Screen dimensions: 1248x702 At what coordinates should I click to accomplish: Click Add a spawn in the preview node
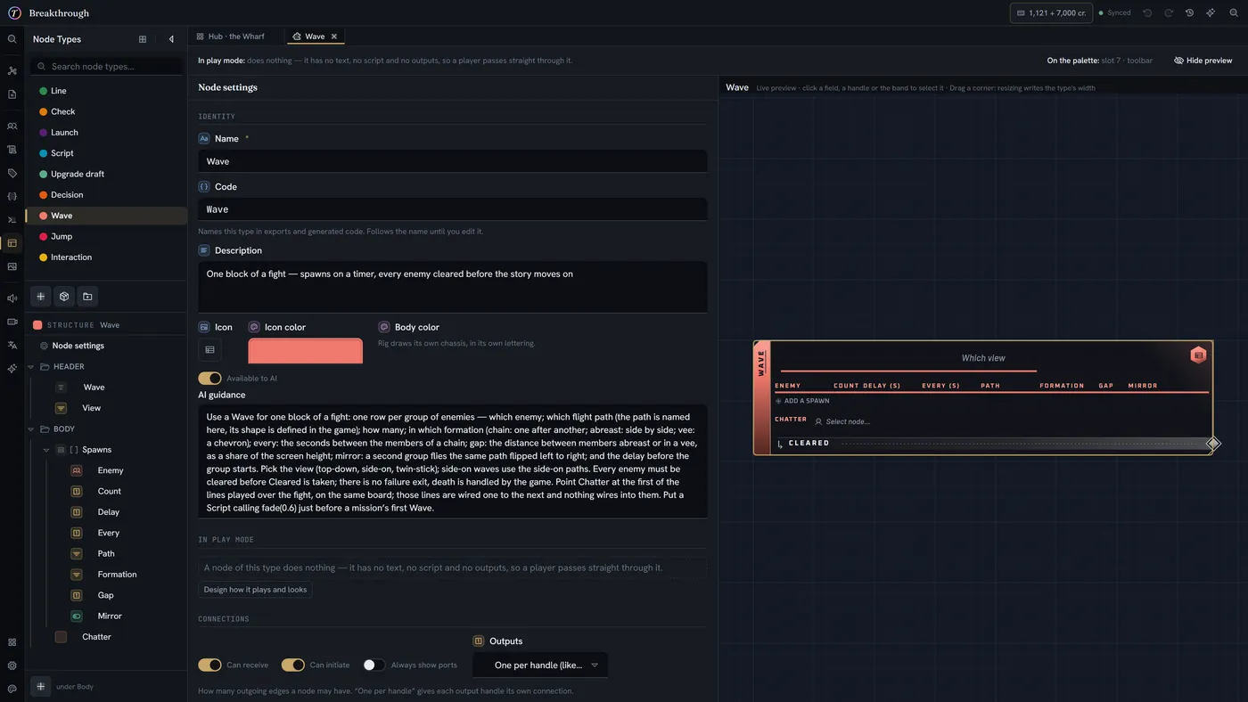pos(803,401)
